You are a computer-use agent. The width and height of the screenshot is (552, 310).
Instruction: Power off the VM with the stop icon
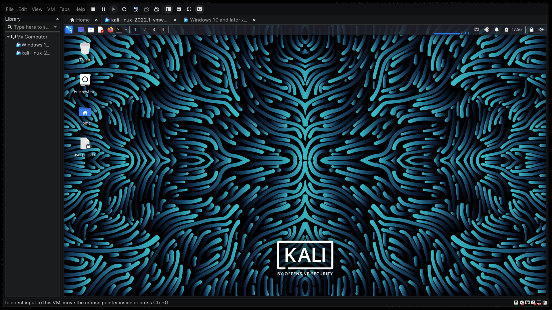(x=93, y=9)
